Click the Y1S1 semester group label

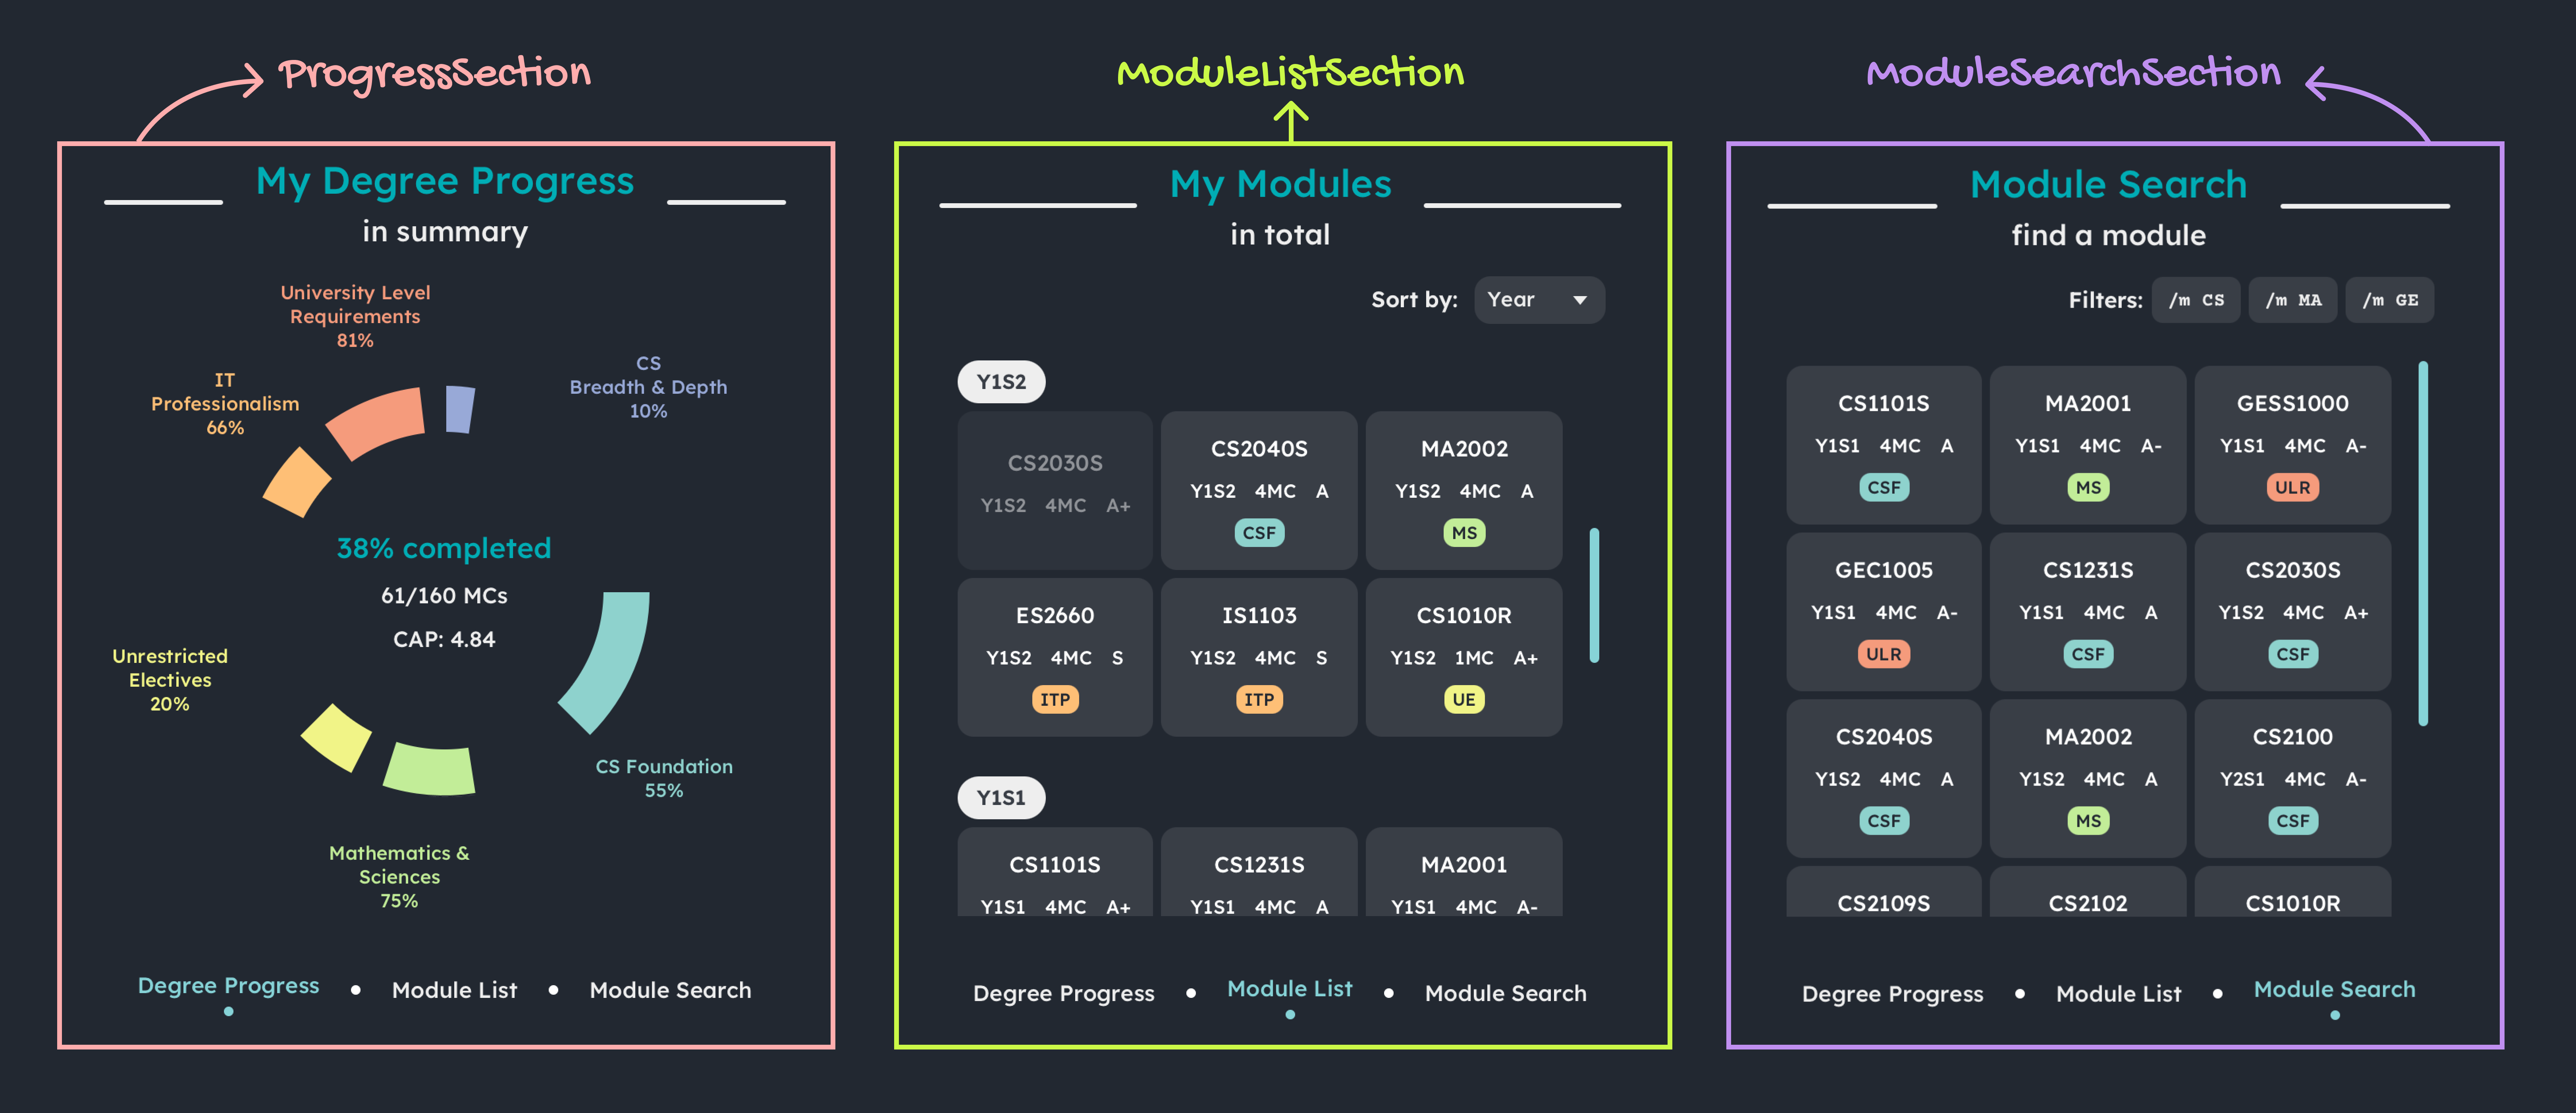1001,798
